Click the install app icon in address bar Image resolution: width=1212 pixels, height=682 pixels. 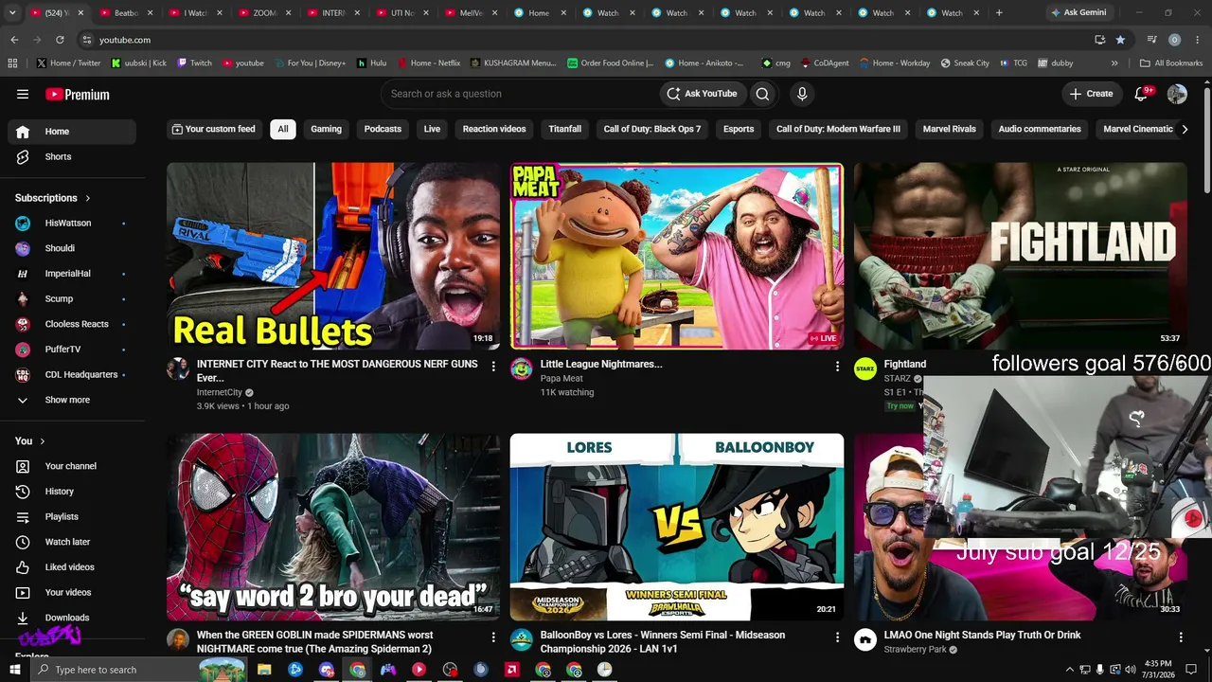1099,40
